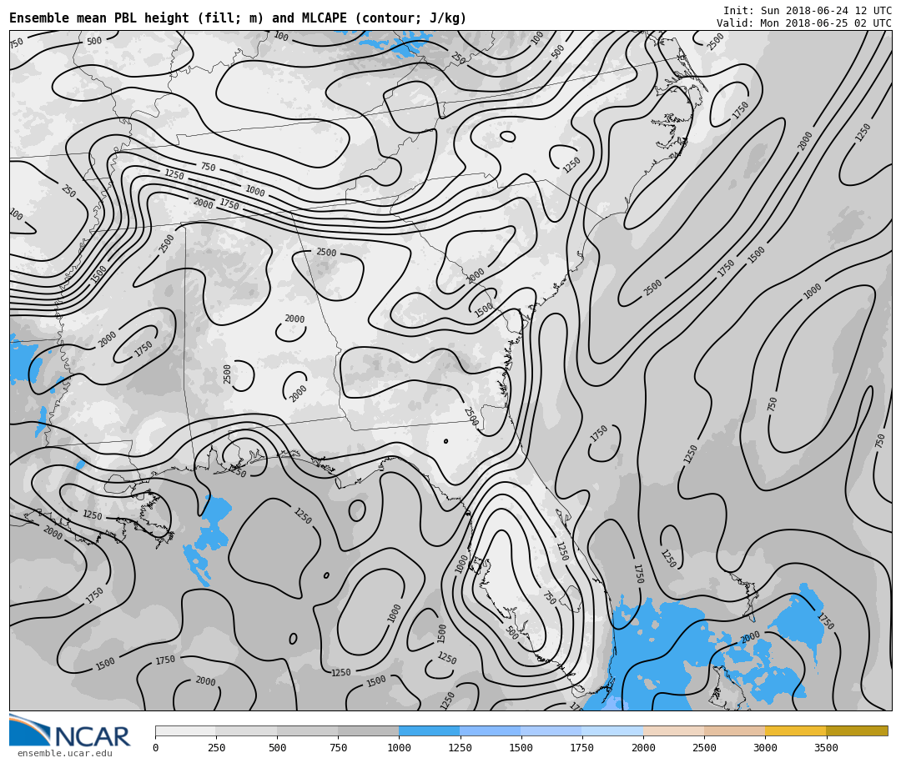Screen dimensions: 901x763
Task: Click the colorbar tick label 1250
Action: click(x=460, y=747)
